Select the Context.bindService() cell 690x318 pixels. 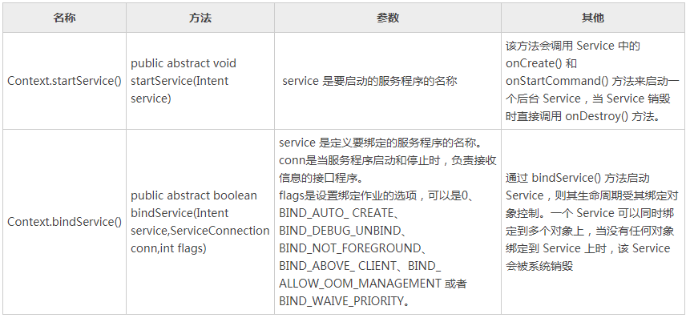(65, 222)
